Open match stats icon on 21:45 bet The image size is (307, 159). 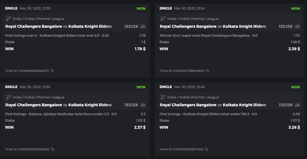point(297,105)
